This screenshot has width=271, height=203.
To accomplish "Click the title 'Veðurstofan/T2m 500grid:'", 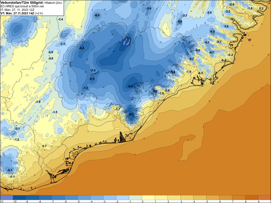I will (22, 3).
